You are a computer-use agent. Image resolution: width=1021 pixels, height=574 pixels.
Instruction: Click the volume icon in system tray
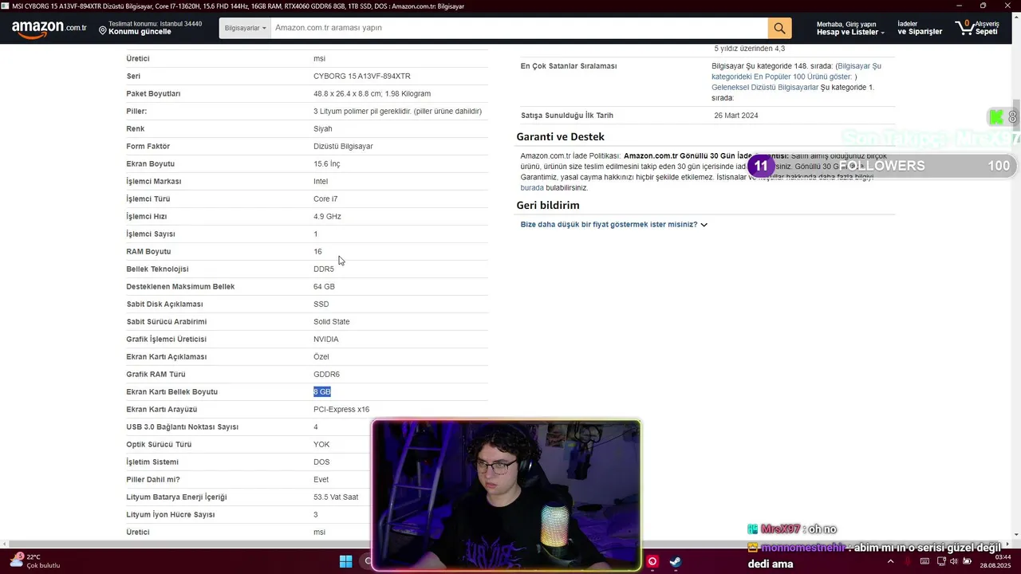953,561
